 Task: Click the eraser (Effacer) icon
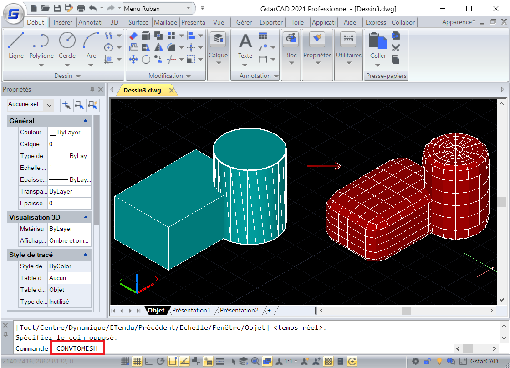(x=133, y=36)
